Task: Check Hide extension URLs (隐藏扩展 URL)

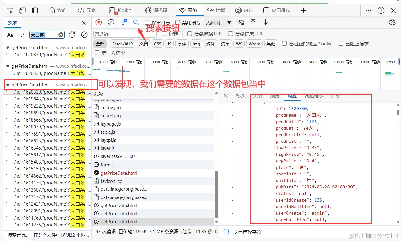Action: click(230, 34)
